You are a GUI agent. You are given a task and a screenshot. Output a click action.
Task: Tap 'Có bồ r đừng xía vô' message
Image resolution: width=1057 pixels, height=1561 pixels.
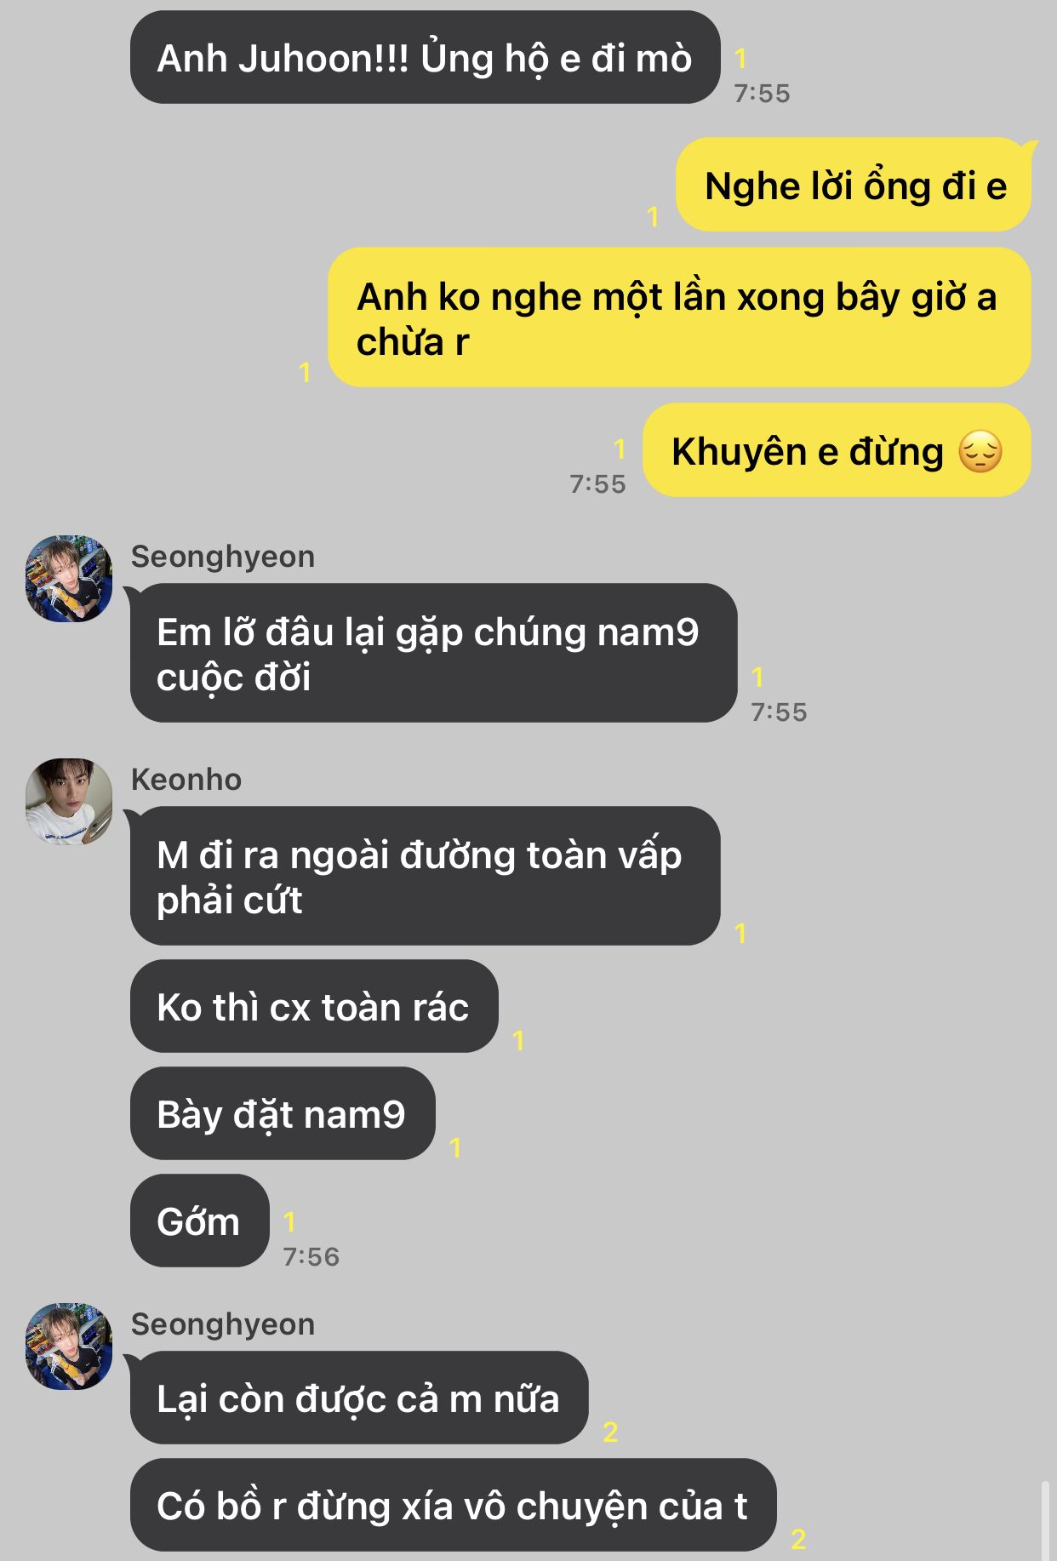tap(453, 1505)
